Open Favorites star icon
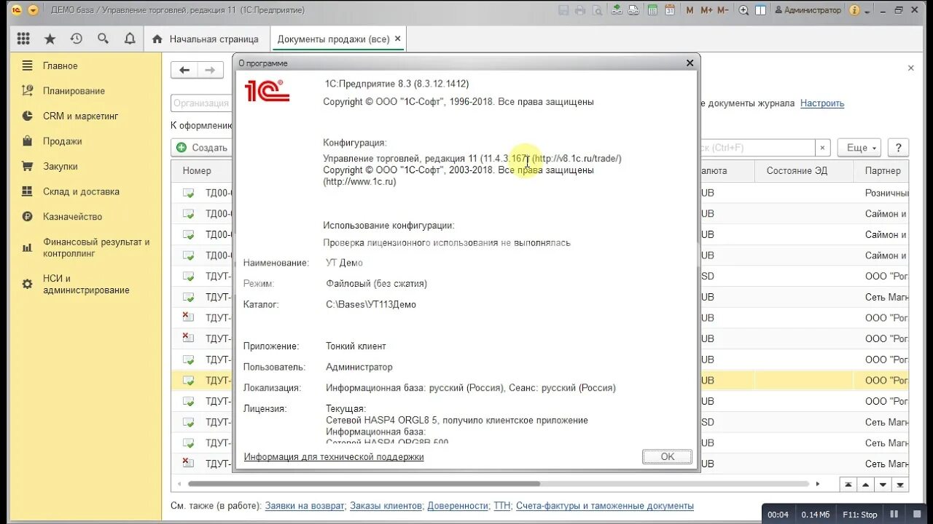933x524 pixels. [x=50, y=39]
